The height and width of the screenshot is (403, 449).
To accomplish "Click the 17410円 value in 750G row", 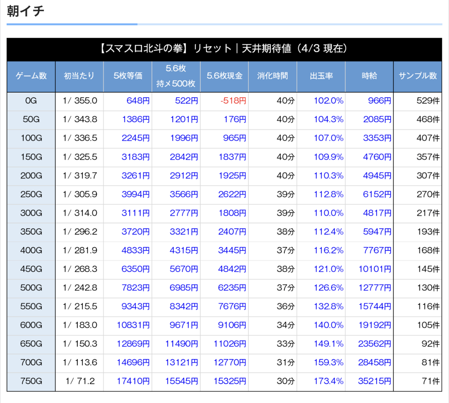I will point(133,381).
